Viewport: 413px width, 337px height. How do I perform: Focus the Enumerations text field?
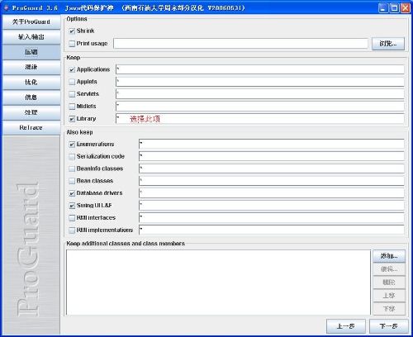(x=272, y=144)
